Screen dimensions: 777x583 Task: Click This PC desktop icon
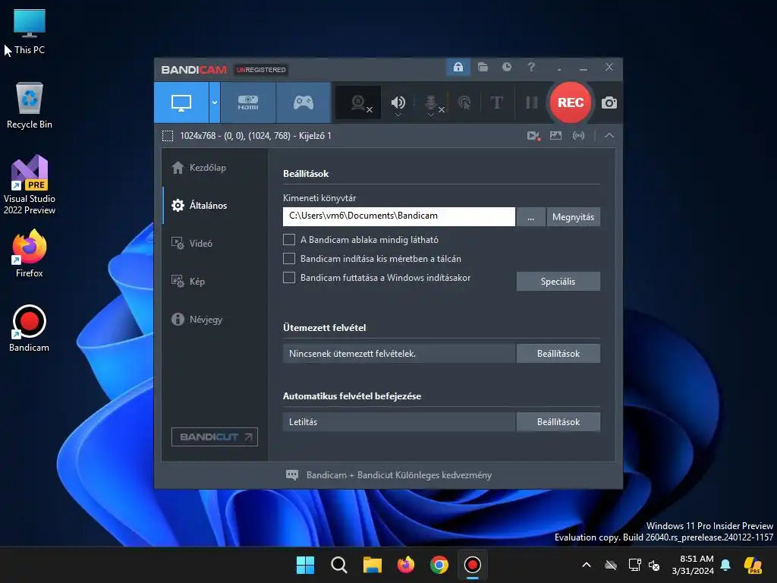[x=30, y=30]
